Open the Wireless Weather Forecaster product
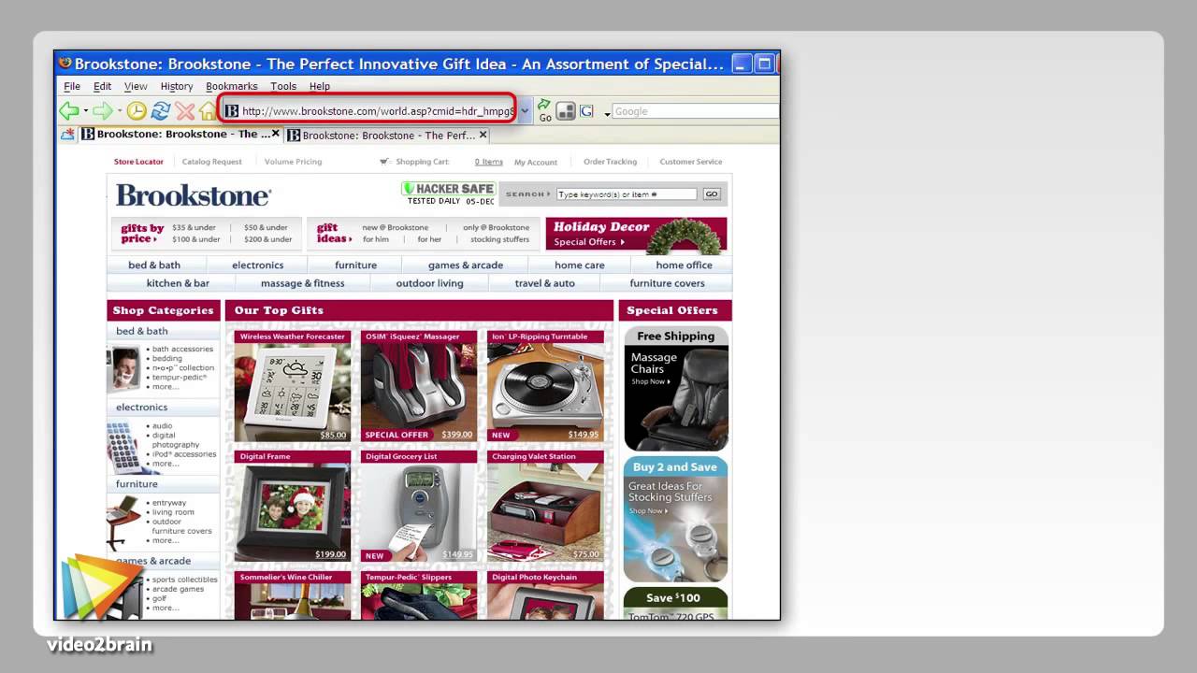Image resolution: width=1197 pixels, height=673 pixels. click(x=292, y=385)
